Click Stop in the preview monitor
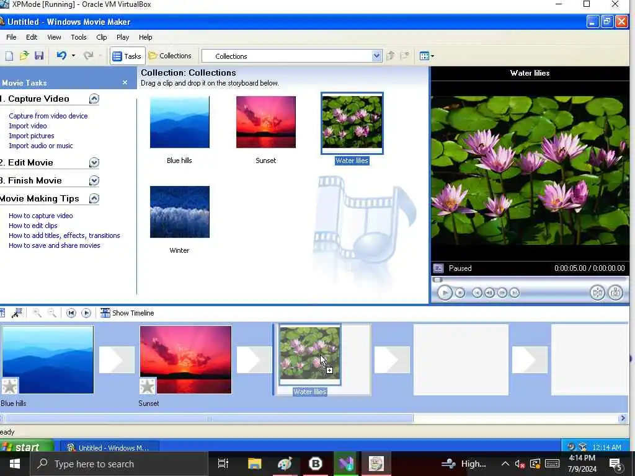 pyautogui.click(x=460, y=293)
